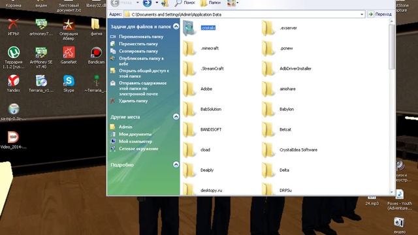Open the Babylon folder
418x235 pixels.
click(278, 109)
